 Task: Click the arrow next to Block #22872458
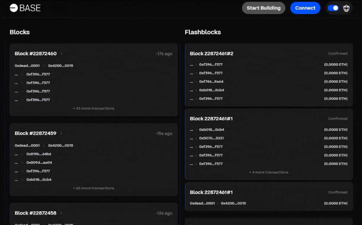(x=61, y=213)
